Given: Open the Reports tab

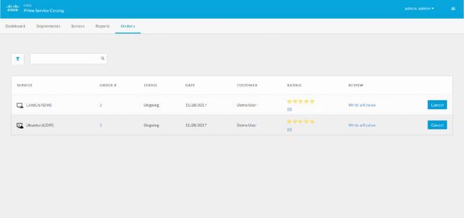Looking at the screenshot, I should (x=103, y=26).
